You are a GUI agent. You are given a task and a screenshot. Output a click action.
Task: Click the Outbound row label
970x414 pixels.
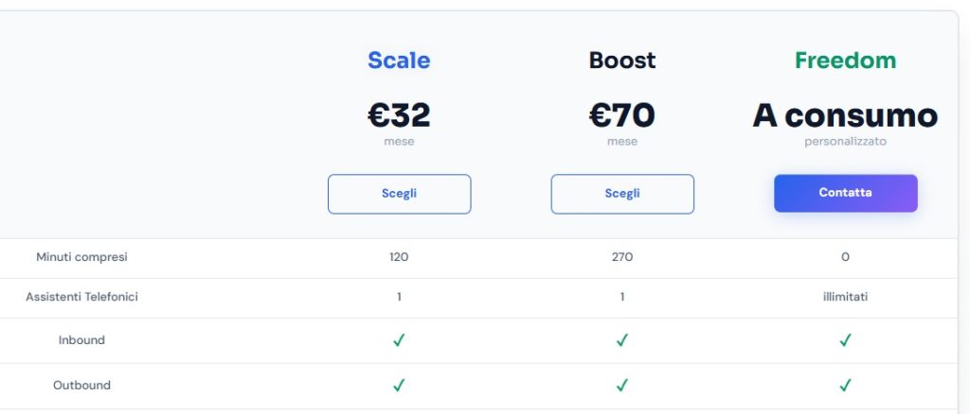point(81,386)
